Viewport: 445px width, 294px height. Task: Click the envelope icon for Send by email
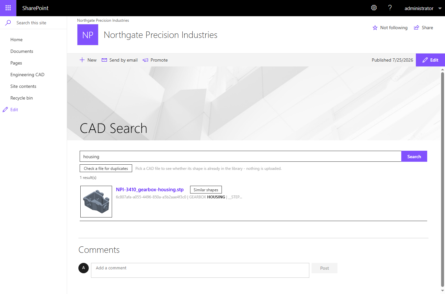[x=104, y=60]
